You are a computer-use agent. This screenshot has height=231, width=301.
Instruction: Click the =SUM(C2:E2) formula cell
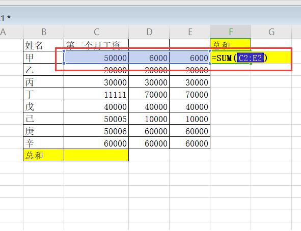point(231,57)
